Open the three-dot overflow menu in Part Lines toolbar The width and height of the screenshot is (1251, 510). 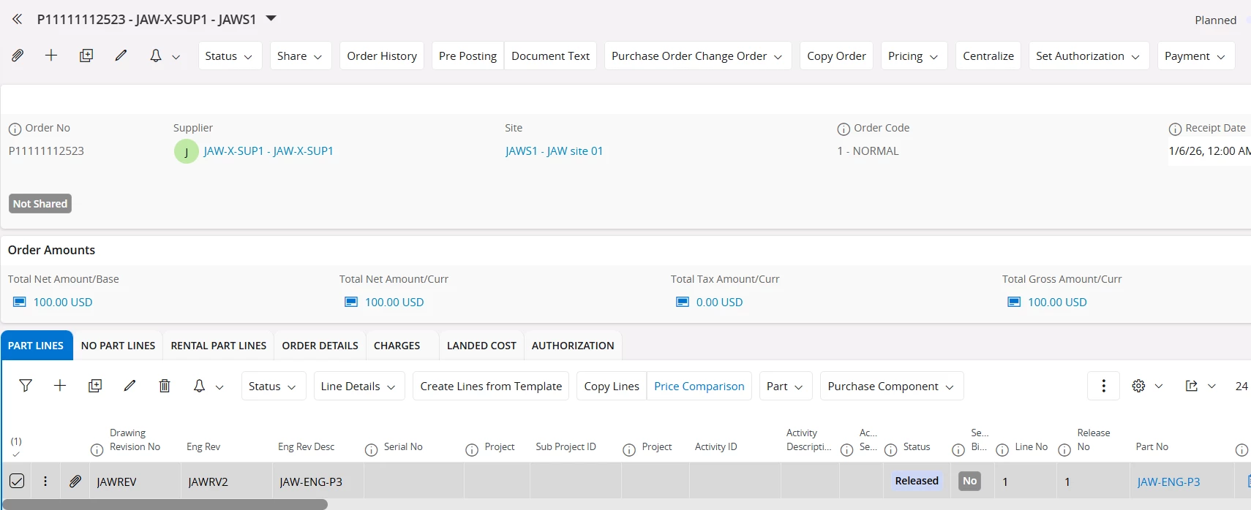[x=1103, y=386]
